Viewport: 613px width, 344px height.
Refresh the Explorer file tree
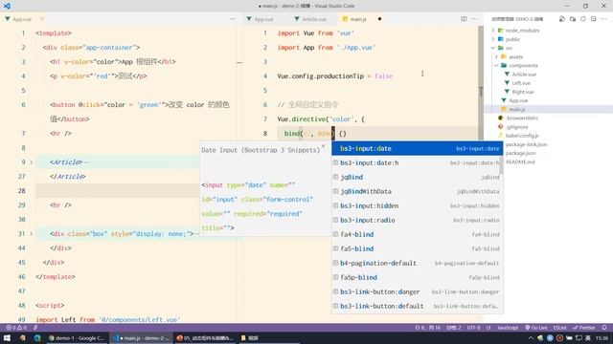[x=583, y=19]
